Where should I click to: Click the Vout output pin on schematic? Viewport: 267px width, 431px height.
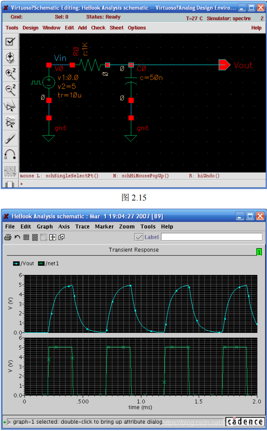tap(224, 65)
